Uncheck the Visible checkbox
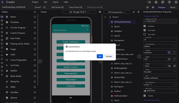The image size is (179, 103). coord(145,96)
